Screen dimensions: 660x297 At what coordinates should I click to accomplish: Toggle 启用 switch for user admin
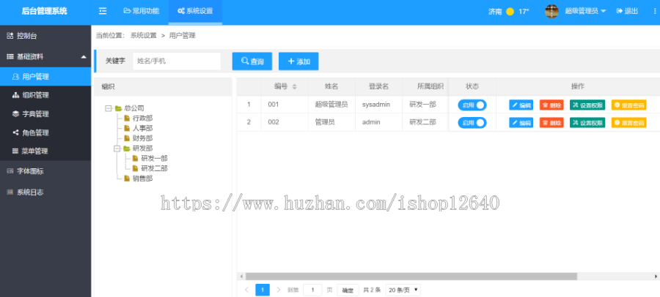pyautogui.click(x=472, y=122)
